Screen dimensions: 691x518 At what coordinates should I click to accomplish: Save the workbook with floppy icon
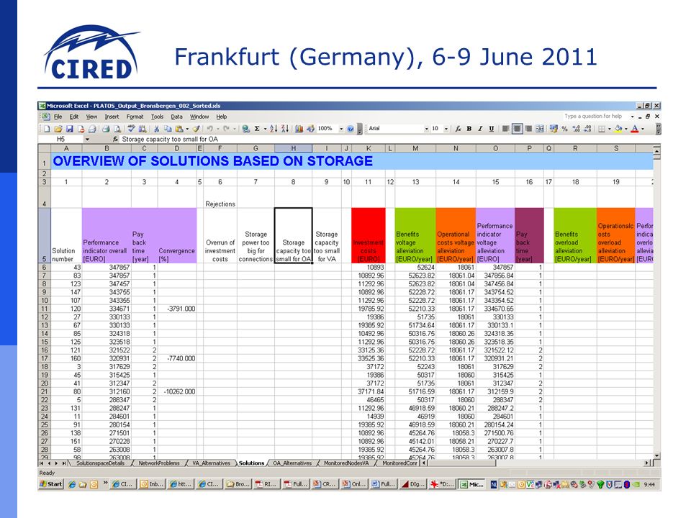(70, 129)
